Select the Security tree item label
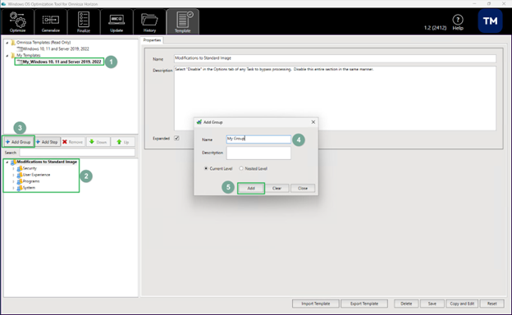 point(30,168)
